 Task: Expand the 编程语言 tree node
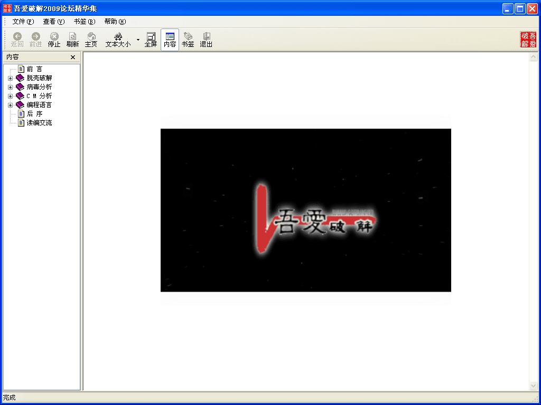coord(11,105)
